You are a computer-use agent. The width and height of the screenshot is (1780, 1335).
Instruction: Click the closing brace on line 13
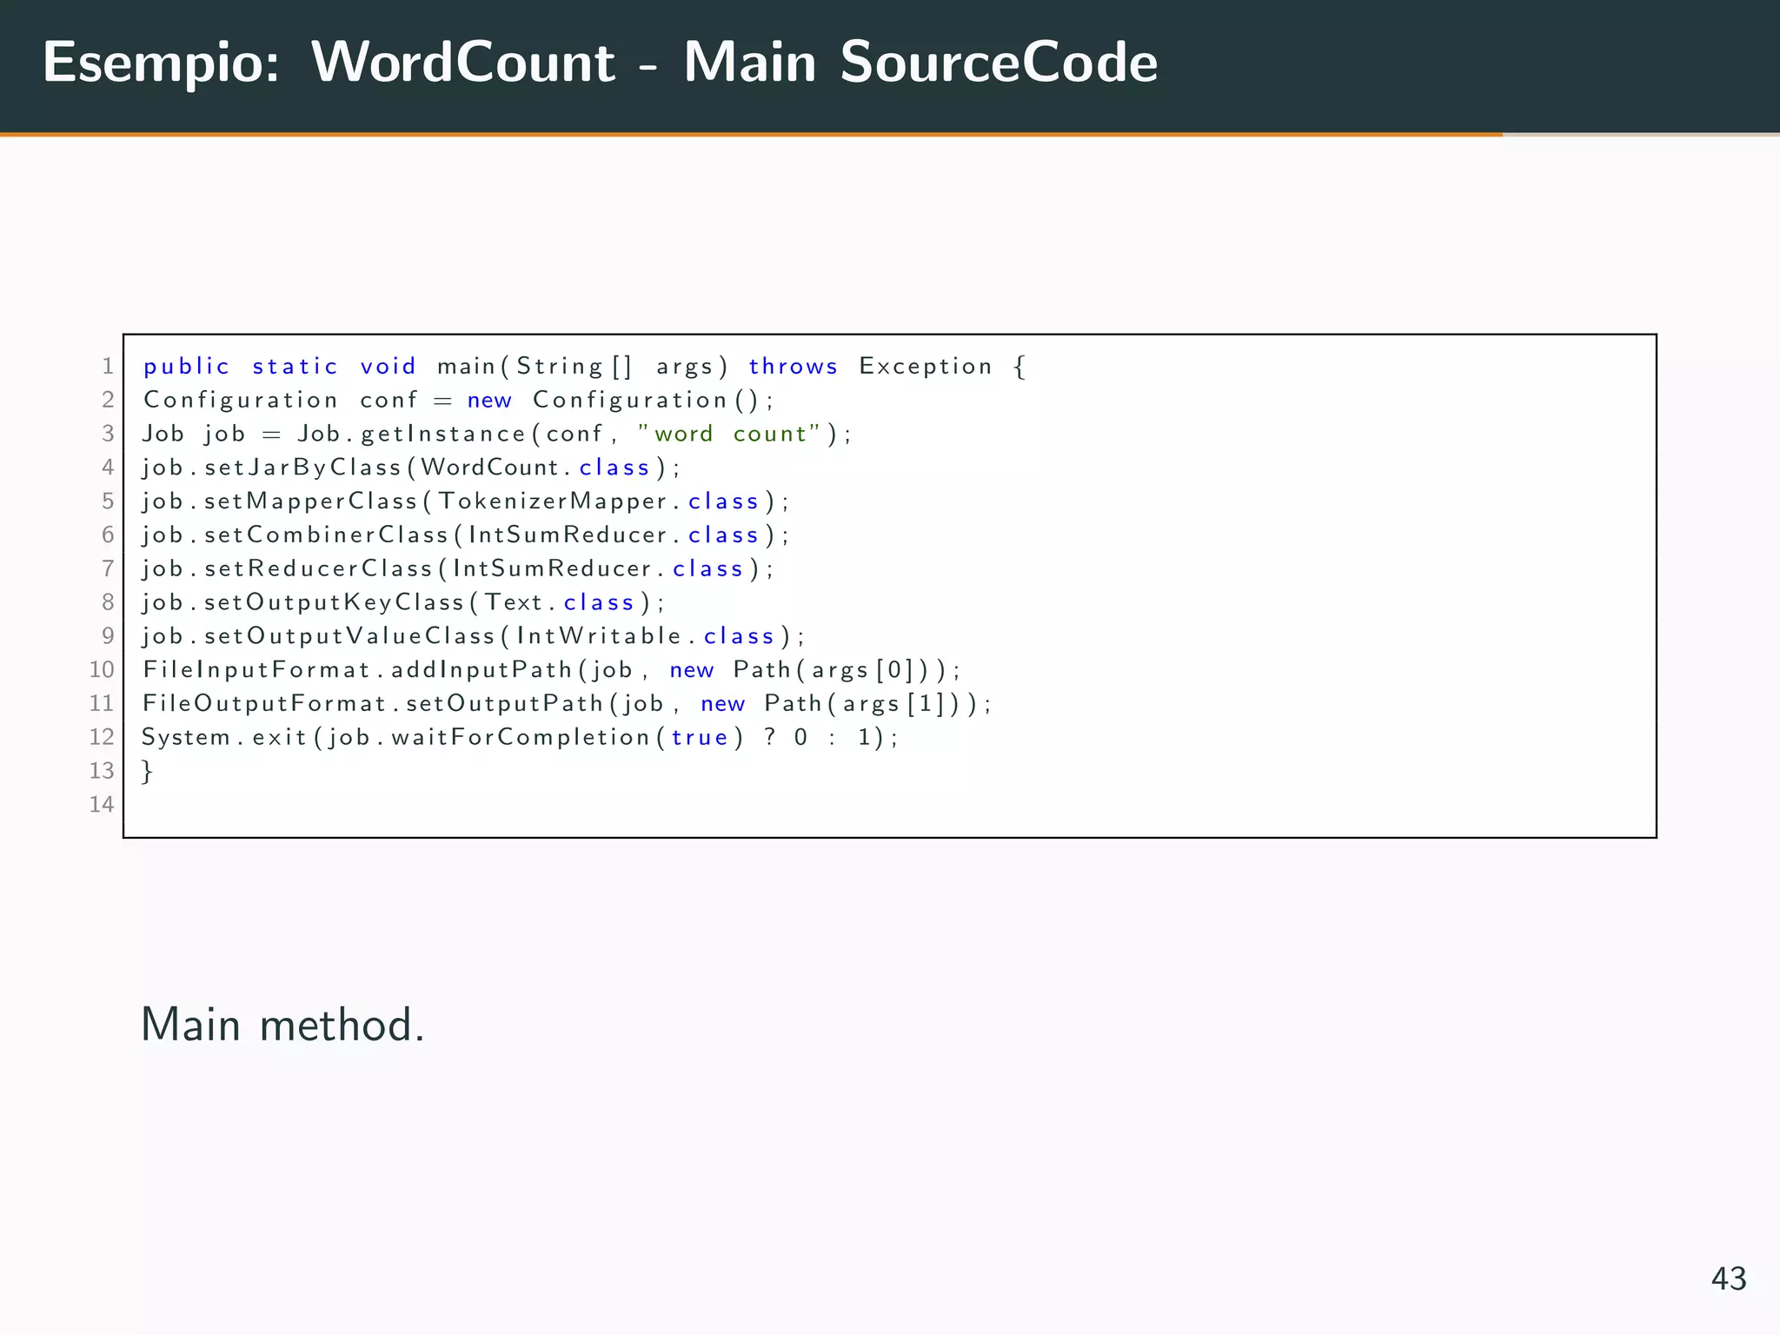[148, 771]
